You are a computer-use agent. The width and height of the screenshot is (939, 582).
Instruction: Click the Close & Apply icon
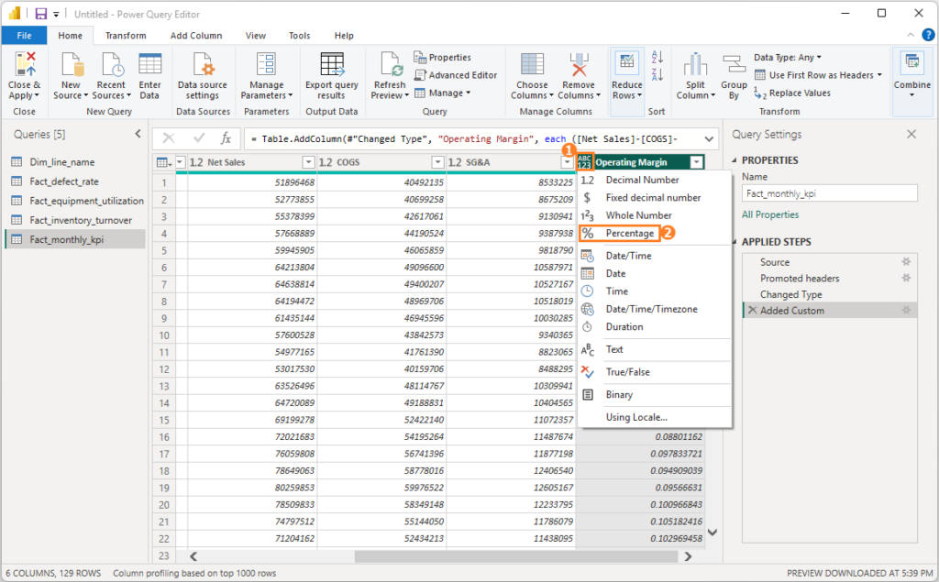tap(25, 64)
